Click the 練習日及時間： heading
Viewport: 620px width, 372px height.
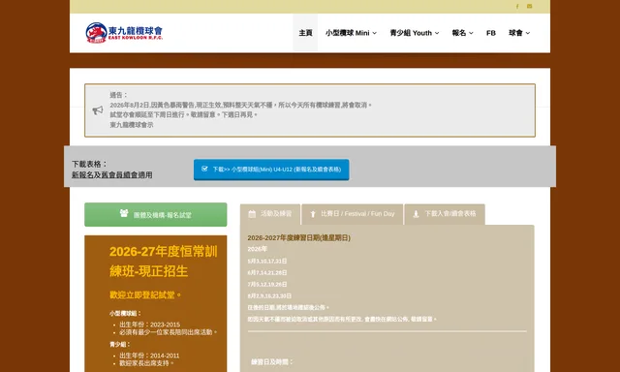[x=272, y=361]
